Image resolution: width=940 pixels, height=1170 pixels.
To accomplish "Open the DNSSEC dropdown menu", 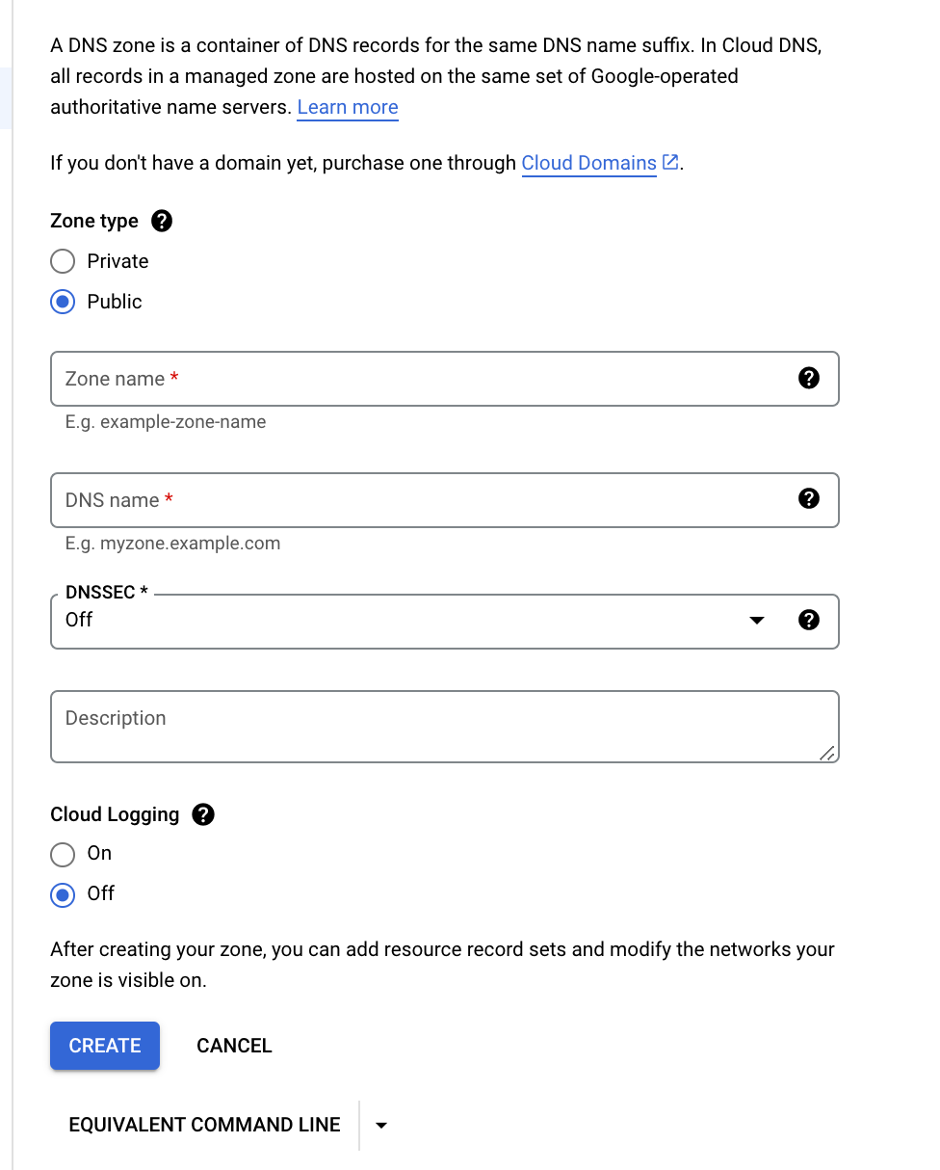I will pyautogui.click(x=757, y=622).
